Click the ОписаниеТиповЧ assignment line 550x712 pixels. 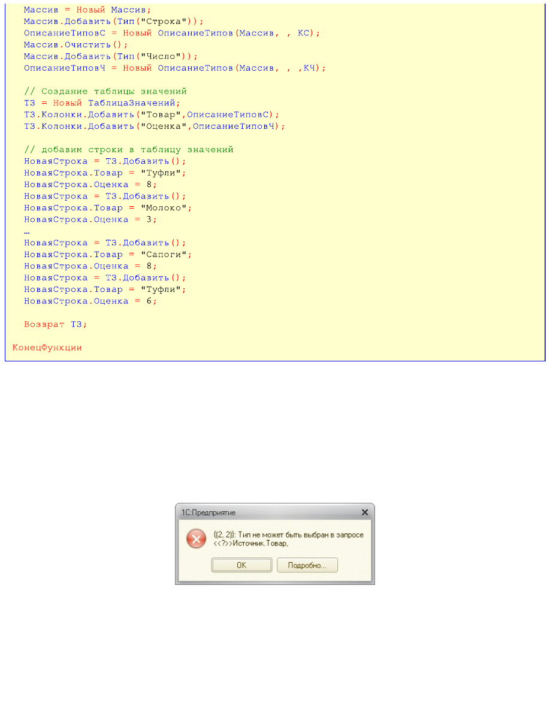coord(174,68)
